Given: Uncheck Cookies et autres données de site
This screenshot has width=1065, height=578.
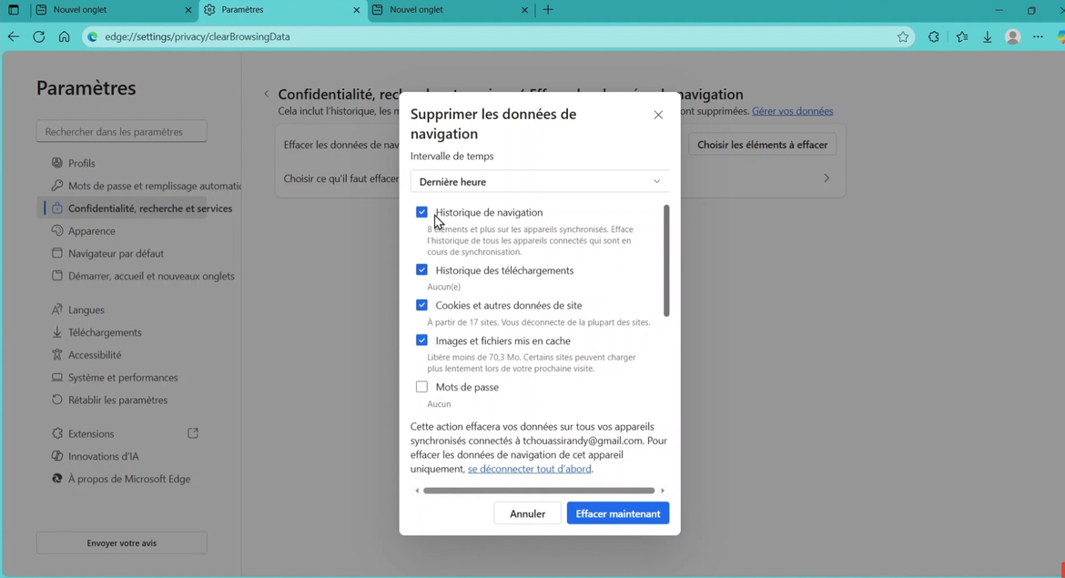Looking at the screenshot, I should (421, 305).
